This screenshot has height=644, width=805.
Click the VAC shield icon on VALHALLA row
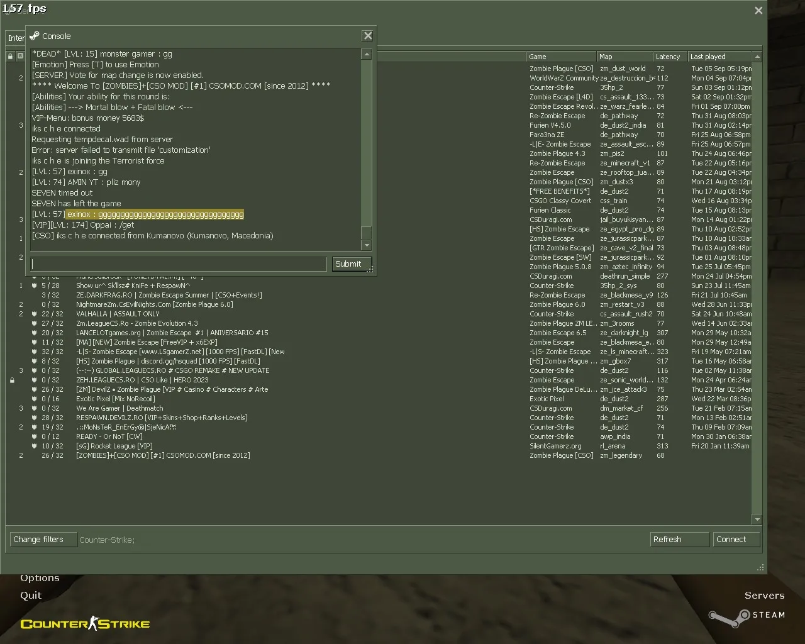click(35, 314)
